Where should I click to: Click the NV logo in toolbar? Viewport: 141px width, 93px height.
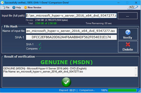point(133,7)
